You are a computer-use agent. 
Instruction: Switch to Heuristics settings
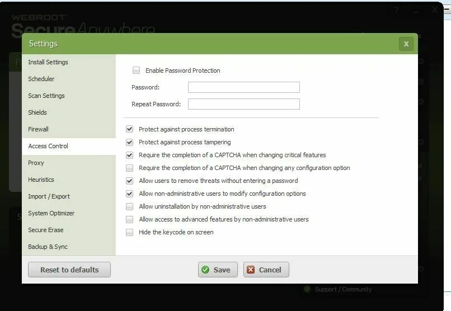pyautogui.click(x=69, y=180)
